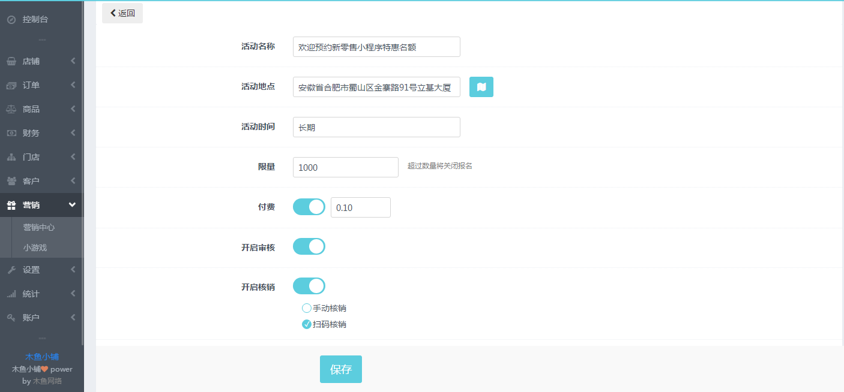Viewport: 844px width, 392px height.
Task: Turn off the 开启审核 switch
Action: click(x=309, y=246)
